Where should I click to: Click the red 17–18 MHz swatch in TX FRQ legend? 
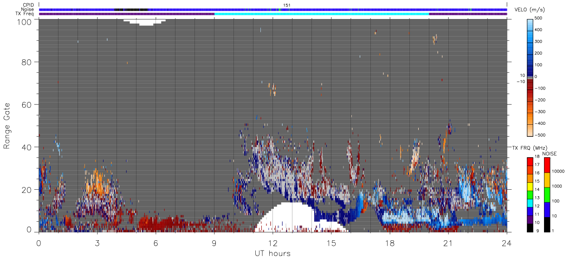(531, 161)
